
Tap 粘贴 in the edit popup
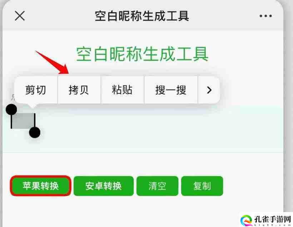122,90
